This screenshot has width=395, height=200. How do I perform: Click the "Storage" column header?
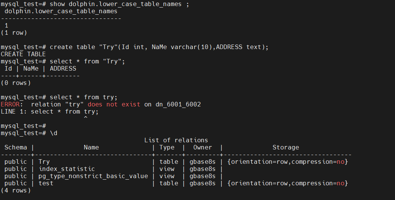[285, 148]
